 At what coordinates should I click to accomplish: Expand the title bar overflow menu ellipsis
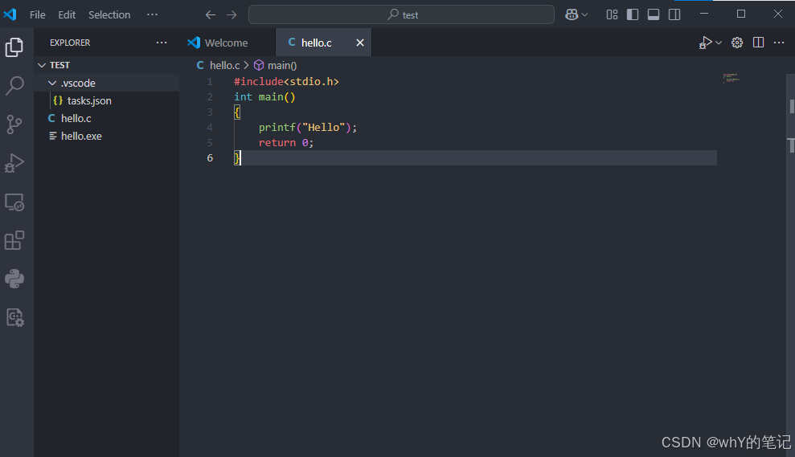pyautogui.click(x=152, y=14)
